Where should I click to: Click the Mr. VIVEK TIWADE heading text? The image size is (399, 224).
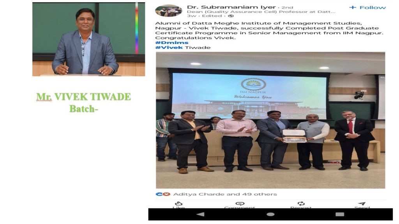[x=83, y=97]
